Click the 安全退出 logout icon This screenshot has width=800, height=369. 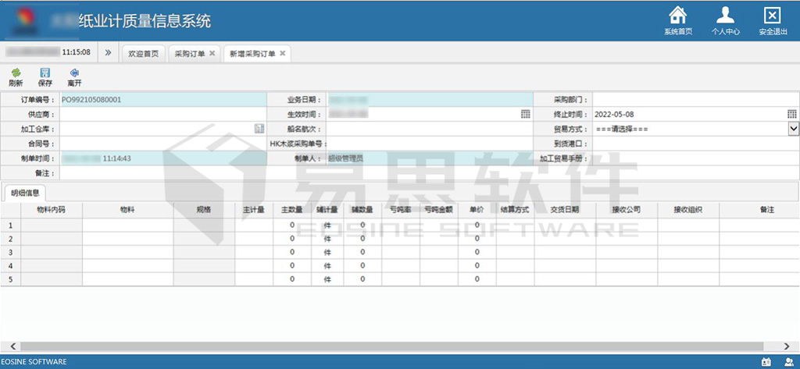click(771, 16)
